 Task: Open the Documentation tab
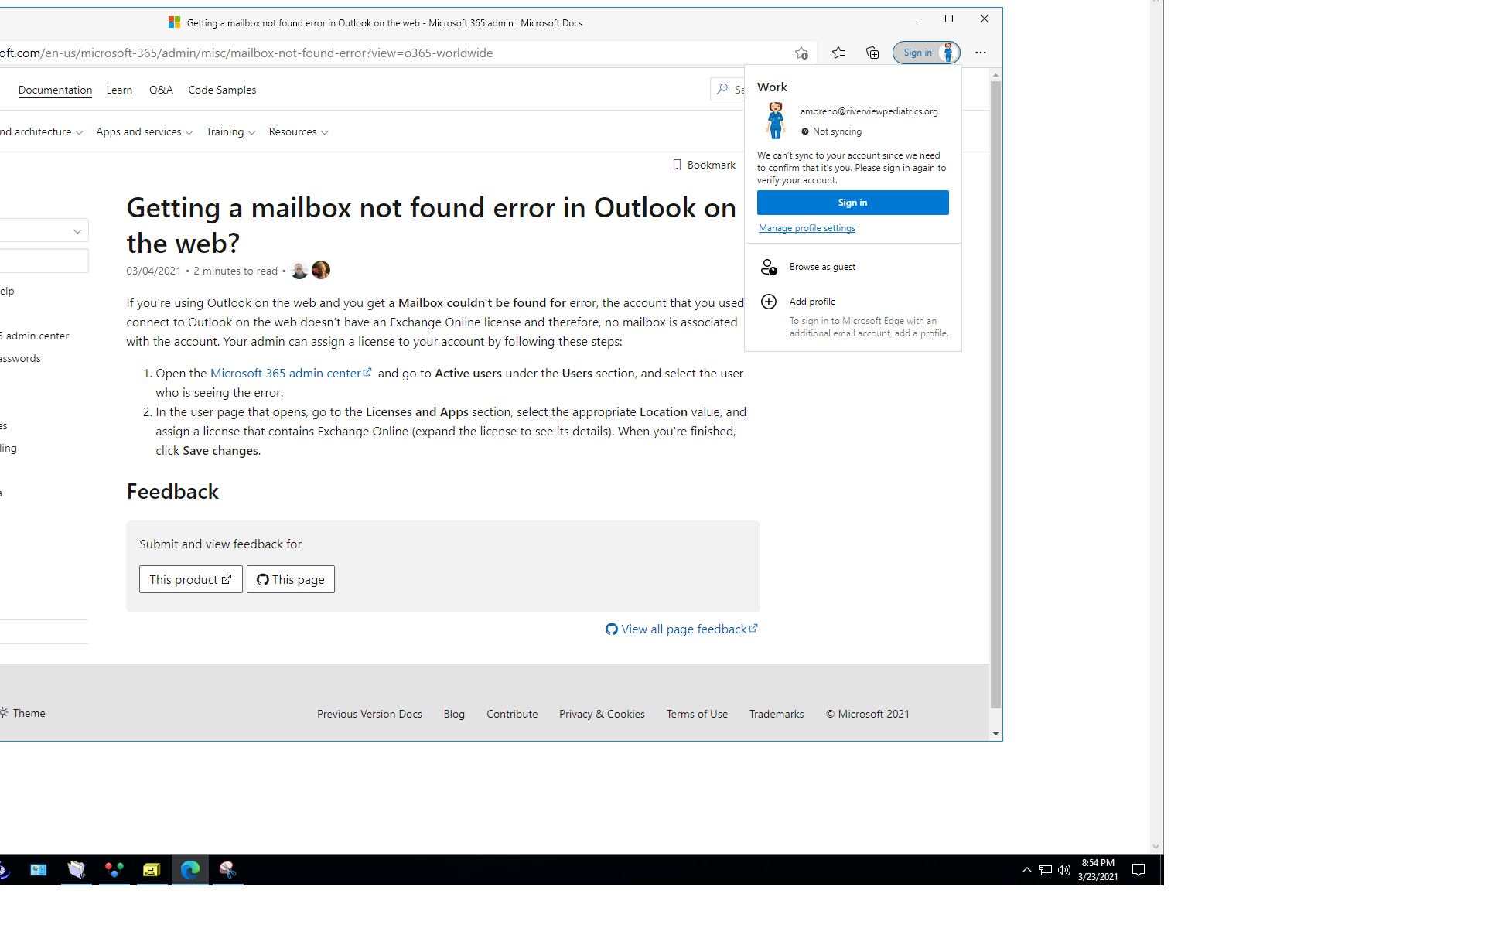point(55,90)
